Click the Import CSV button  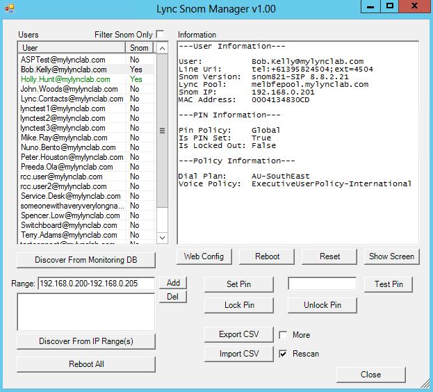tap(239, 354)
